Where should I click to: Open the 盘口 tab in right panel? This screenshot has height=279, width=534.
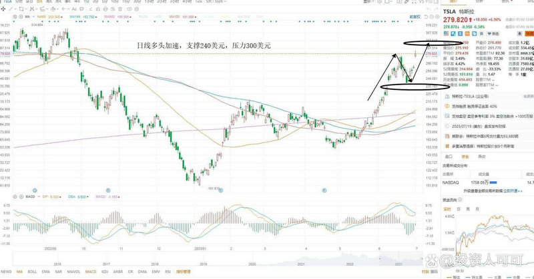(449, 156)
